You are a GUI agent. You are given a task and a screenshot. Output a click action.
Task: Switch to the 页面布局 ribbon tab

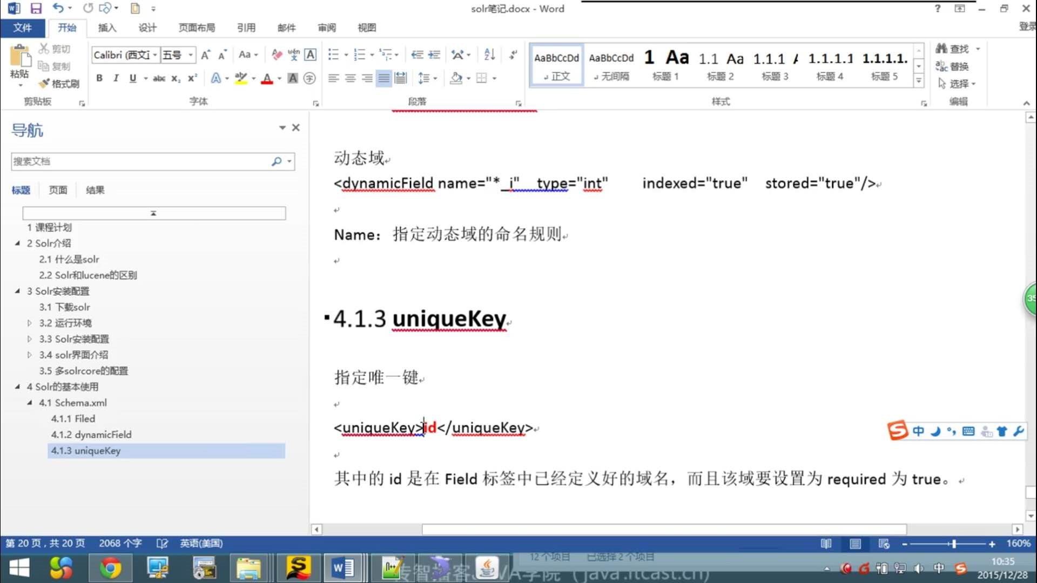tap(197, 28)
